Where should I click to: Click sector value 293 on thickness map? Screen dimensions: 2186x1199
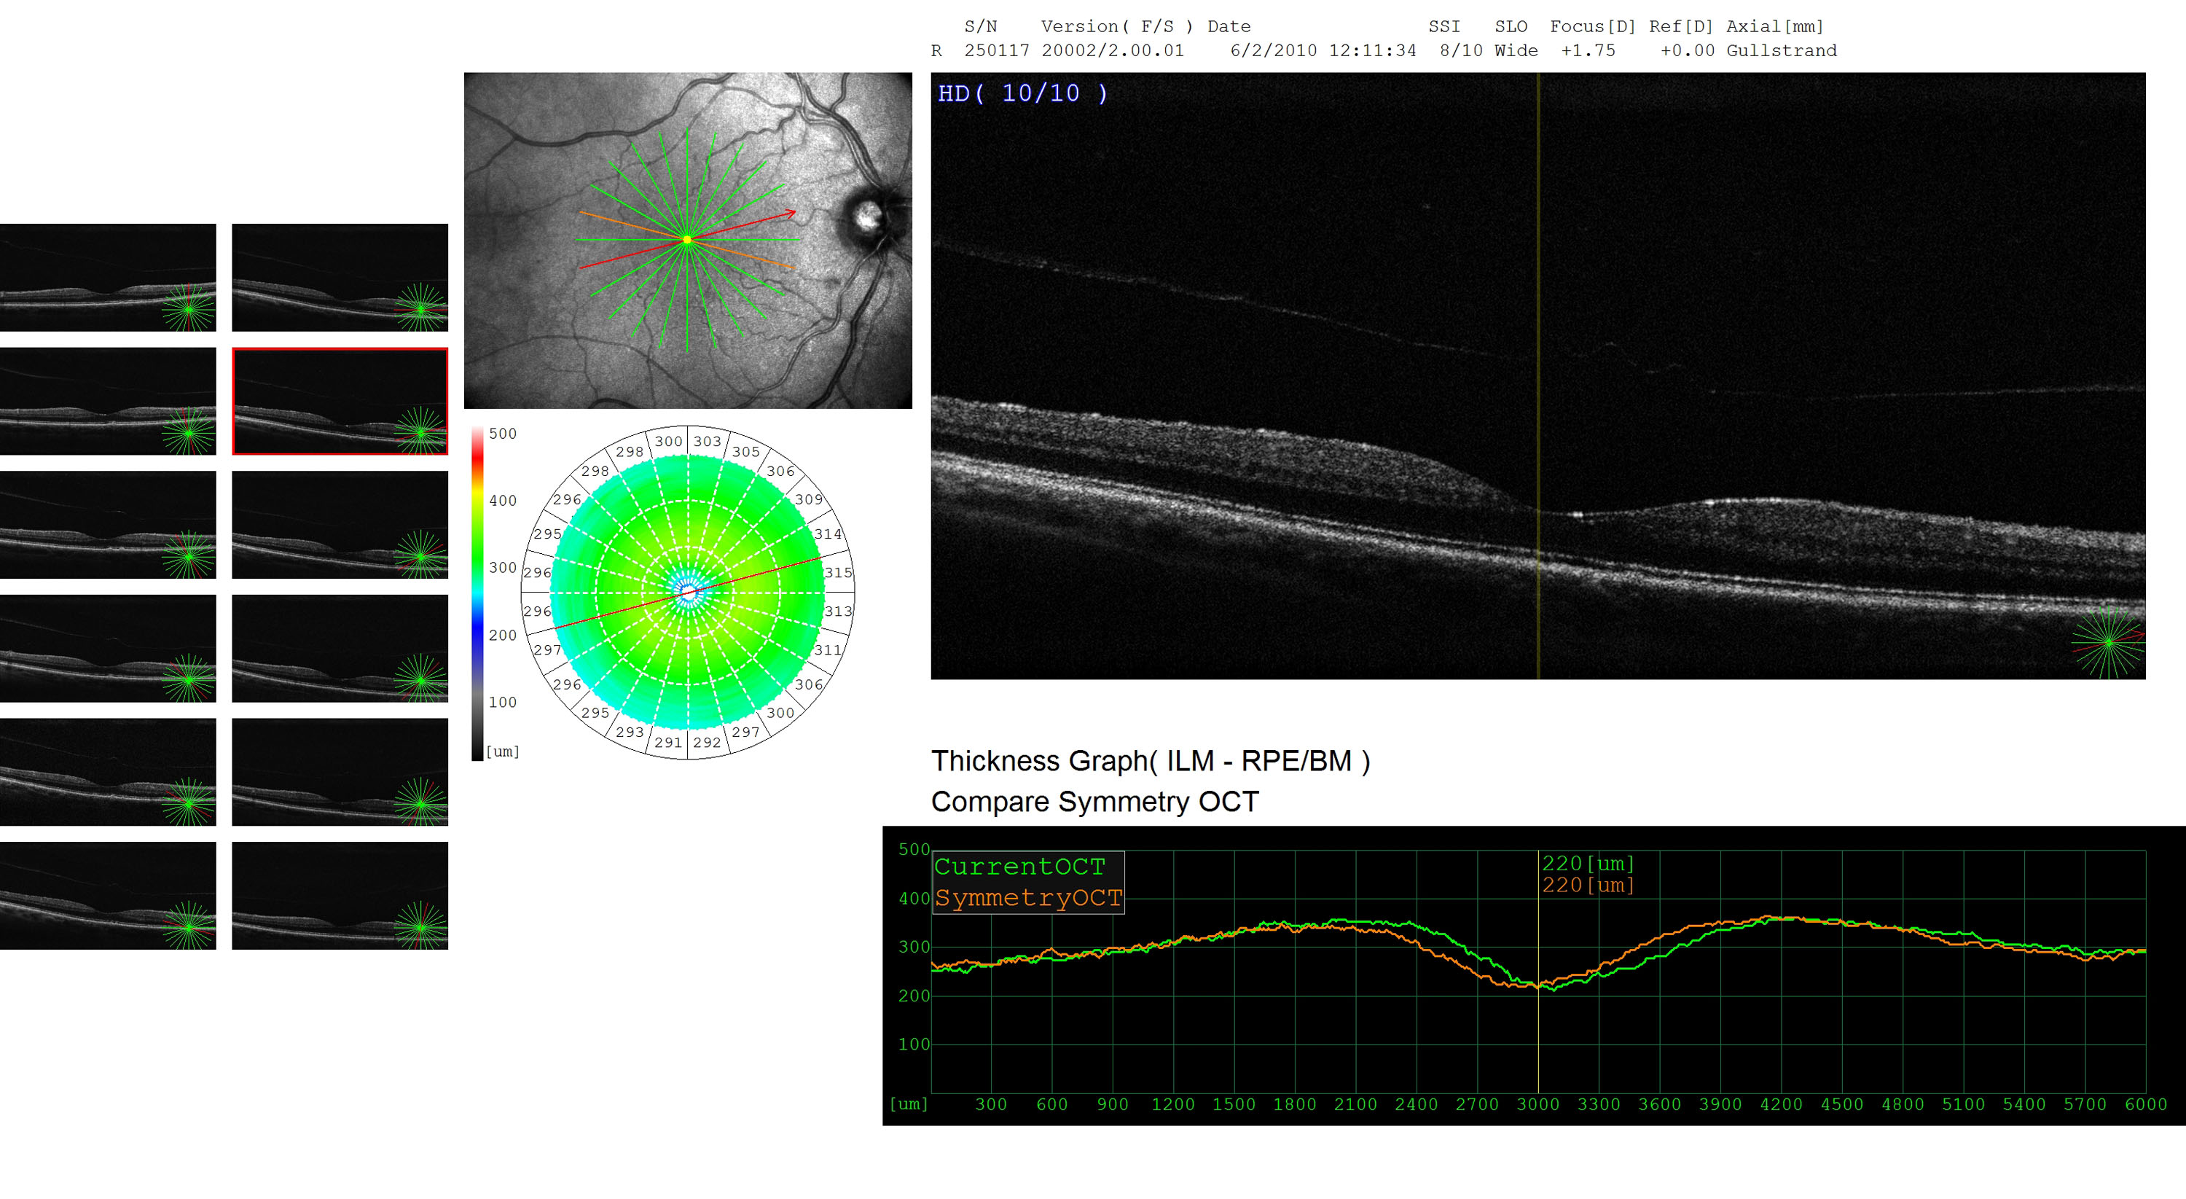630,733
